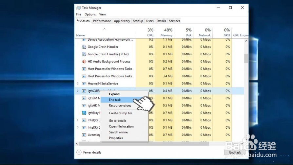Viewport: 293px width, 165px height.
Task: Open the View menu
Action: (x=102, y=14)
